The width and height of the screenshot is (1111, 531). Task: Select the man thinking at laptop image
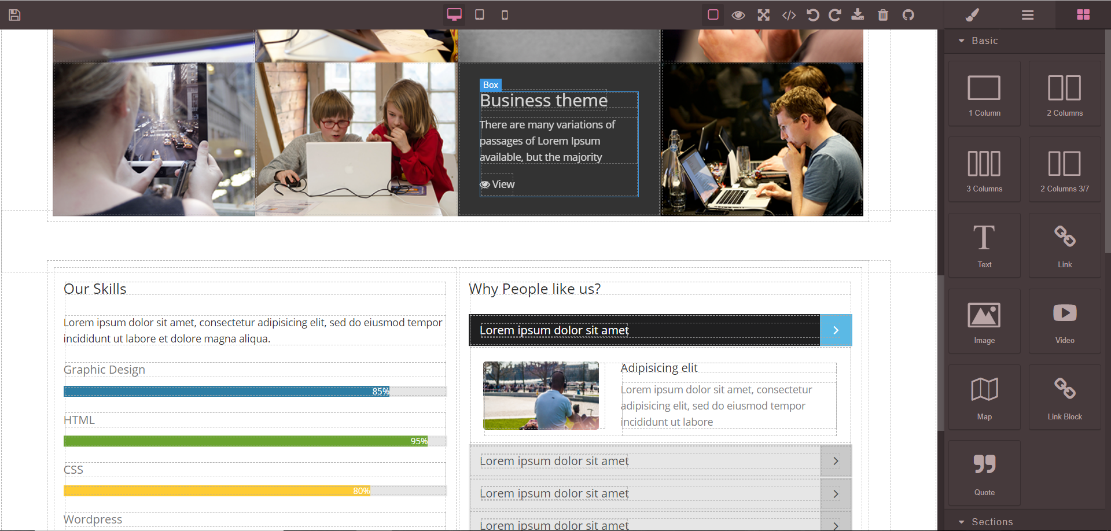(x=762, y=139)
